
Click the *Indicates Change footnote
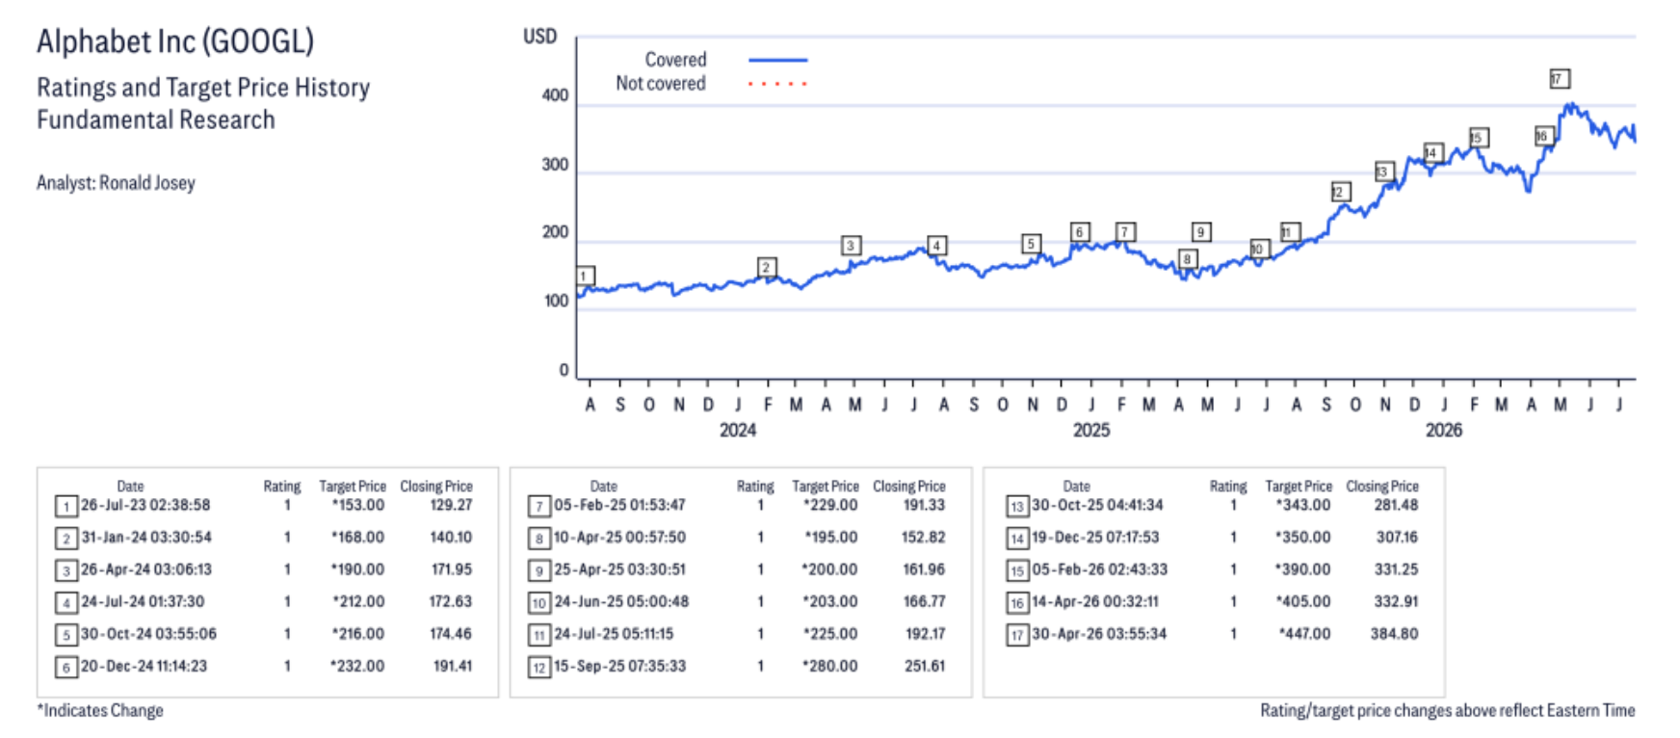tap(100, 711)
